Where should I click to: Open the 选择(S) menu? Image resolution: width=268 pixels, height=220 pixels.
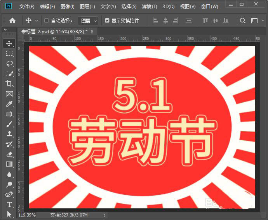[129, 7]
